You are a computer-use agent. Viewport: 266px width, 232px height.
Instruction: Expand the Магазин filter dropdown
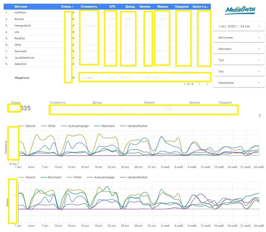(239, 49)
